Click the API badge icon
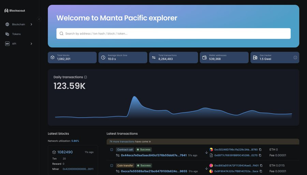The height and width of the screenshot is (175, 307). coord(7,44)
